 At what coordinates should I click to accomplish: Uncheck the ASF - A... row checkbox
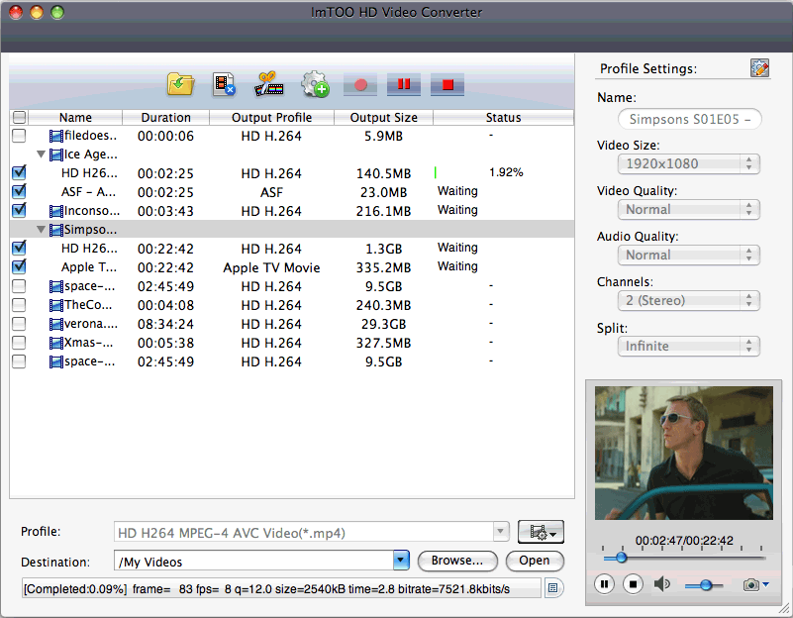click(19, 192)
